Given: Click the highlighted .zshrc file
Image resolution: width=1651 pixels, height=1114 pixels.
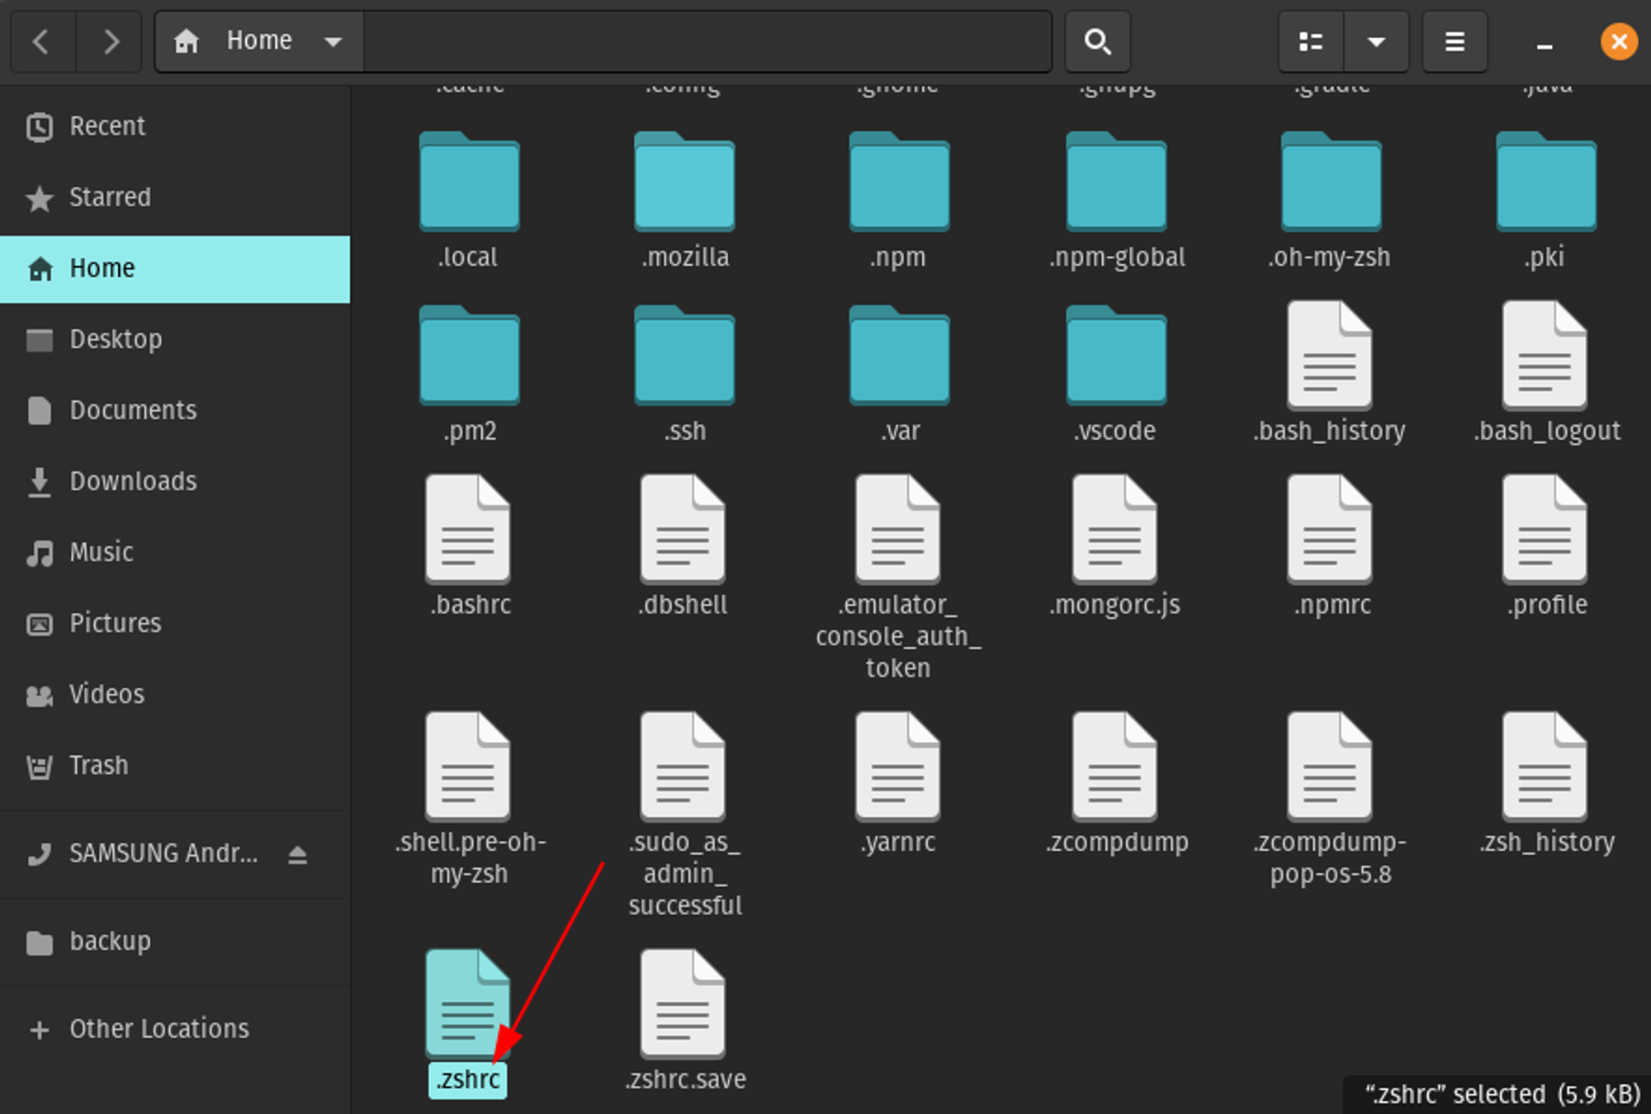Looking at the screenshot, I should tap(467, 1005).
